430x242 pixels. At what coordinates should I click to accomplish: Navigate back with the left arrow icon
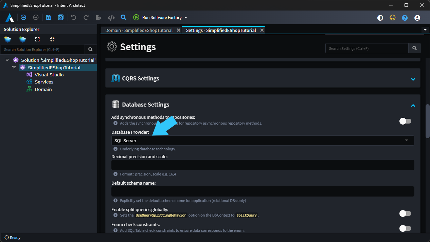[x=23, y=18]
